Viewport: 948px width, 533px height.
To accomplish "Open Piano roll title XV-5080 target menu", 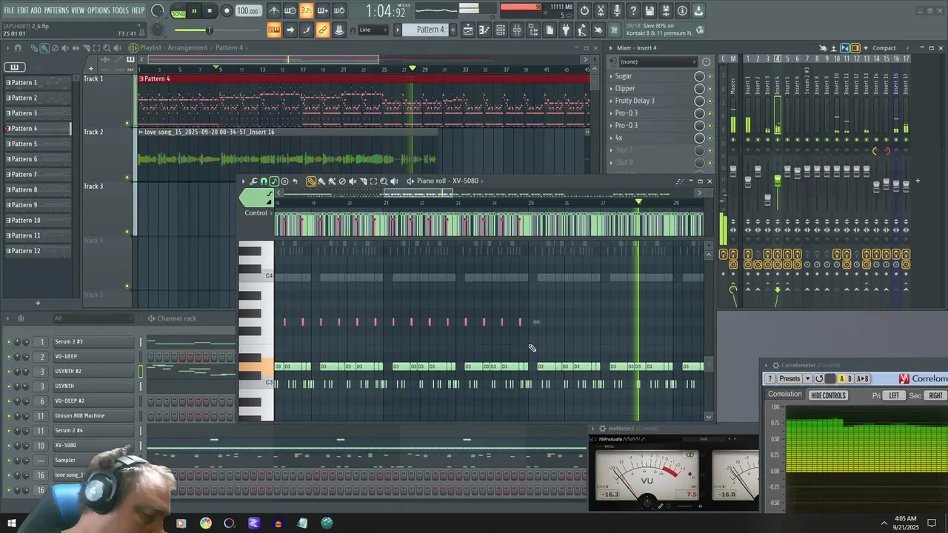I will click(x=447, y=181).
